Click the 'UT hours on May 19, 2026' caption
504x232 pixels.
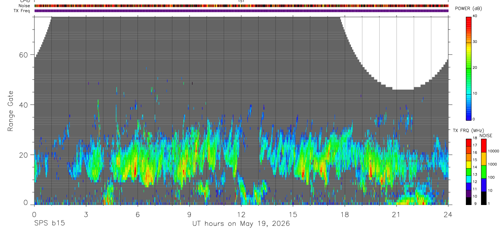pyautogui.click(x=241, y=223)
